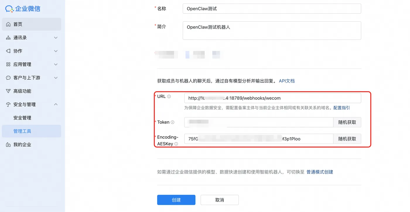Screen dimensions: 410x212
Task: Click the 企业微信 logo
Action: (23, 8)
